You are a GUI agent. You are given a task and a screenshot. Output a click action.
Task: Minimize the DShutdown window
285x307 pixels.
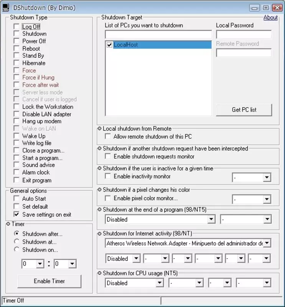(254, 8)
